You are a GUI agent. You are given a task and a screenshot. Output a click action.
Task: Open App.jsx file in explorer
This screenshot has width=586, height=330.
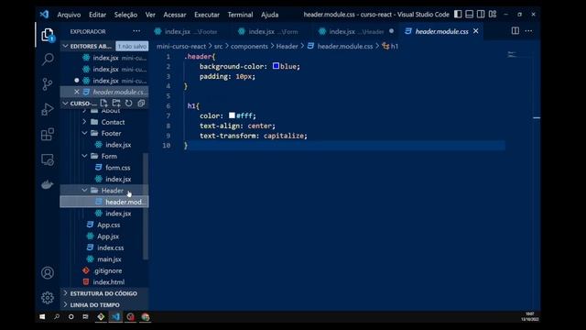pos(108,236)
